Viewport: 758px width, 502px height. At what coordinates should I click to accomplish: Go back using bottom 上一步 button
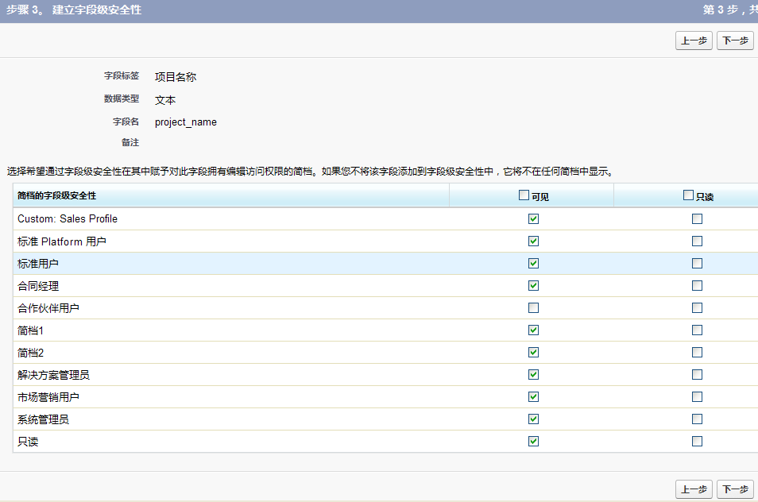point(694,489)
